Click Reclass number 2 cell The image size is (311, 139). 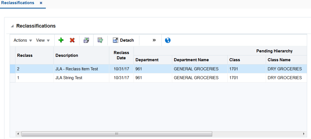(x=34, y=69)
